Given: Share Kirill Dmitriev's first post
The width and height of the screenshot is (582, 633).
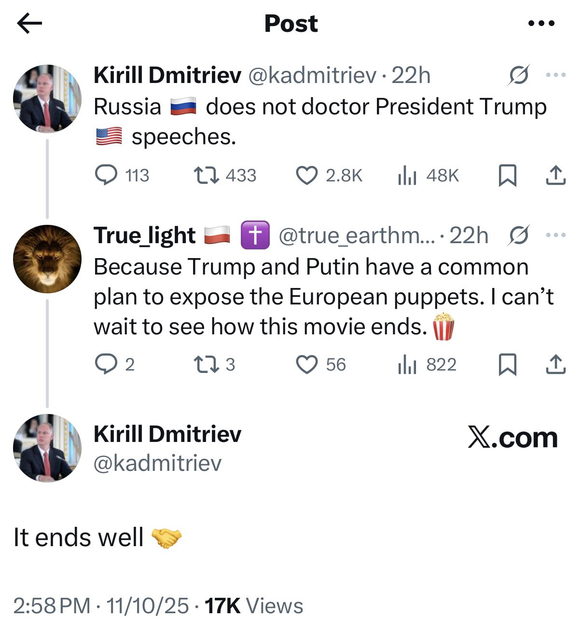Looking at the screenshot, I should [555, 175].
